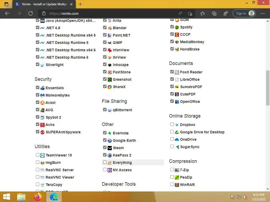
Task: Click the Foxit Reader icon
Action: 177,72
